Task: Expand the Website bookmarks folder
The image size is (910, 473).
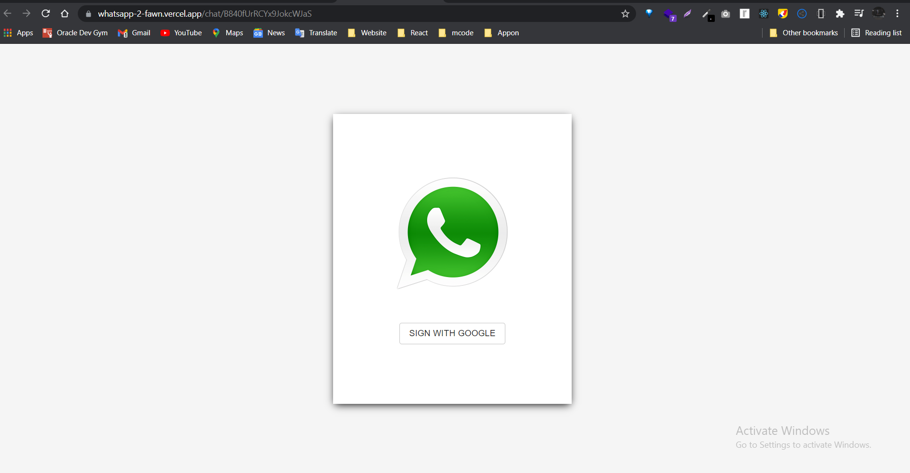Action: [367, 33]
